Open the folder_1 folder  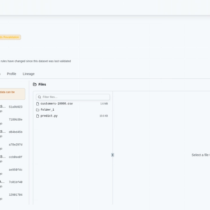coord(72,110)
